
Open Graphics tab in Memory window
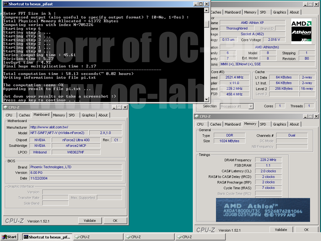(x=279, y=124)
